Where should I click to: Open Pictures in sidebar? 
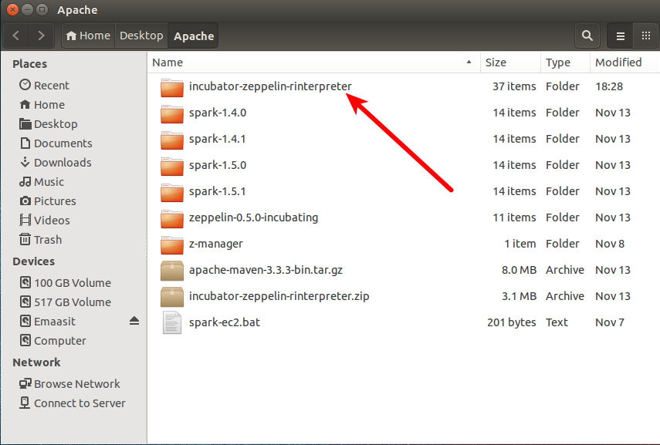48,201
